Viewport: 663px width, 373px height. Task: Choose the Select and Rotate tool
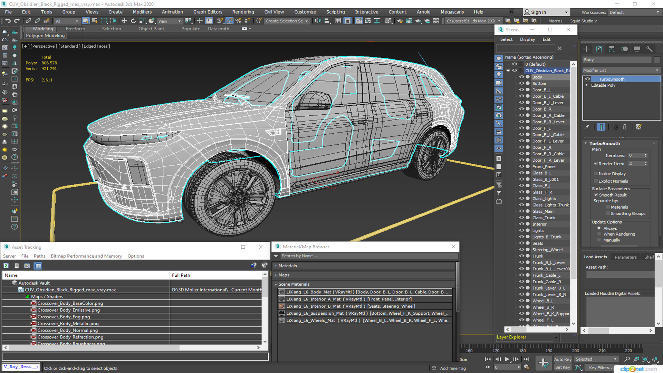pyautogui.click(x=133, y=21)
